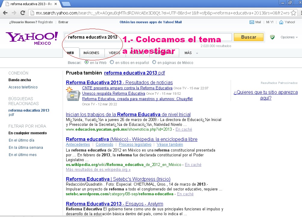302x217 pixels.
Task: Open 'Reforma Educativa | Setebc's Wordpress' result
Action: 118,179
